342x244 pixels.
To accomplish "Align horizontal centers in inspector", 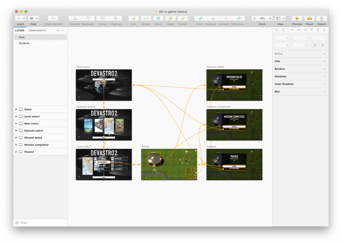I will tap(299, 30).
